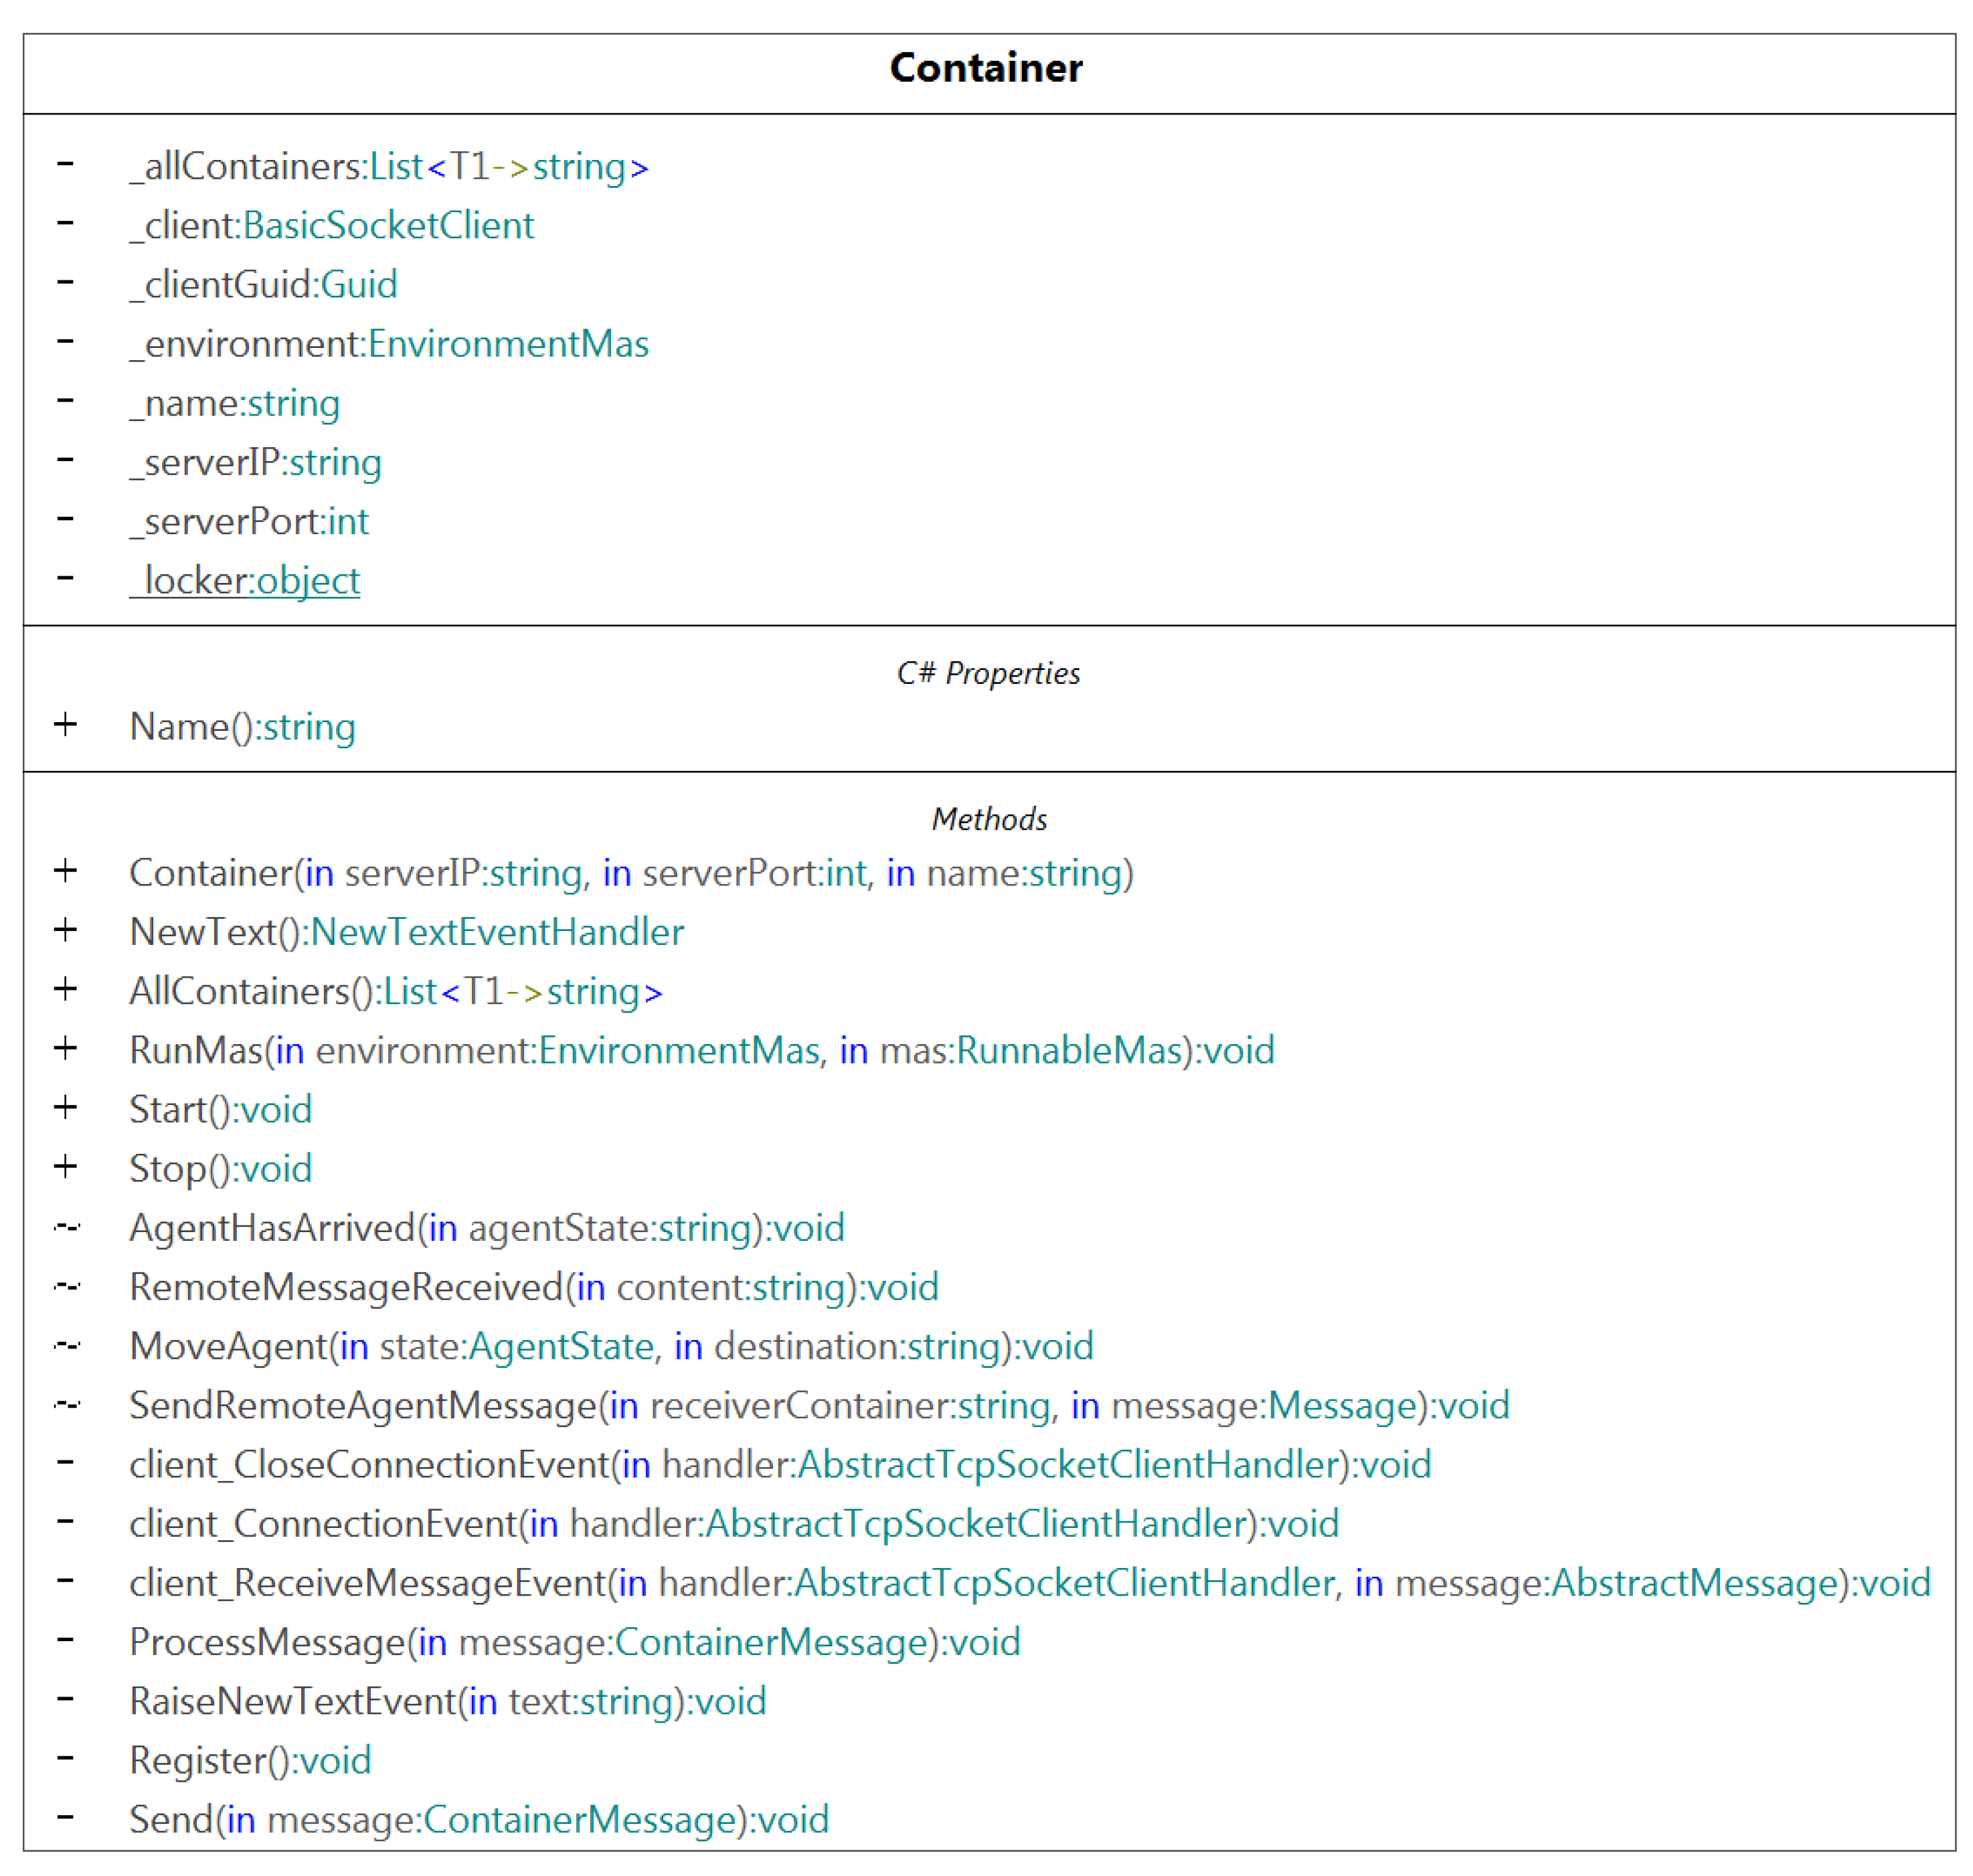Screen dimensions: 1973x1876
Task: Click public plus marker for Start() method
Action: coord(65,1107)
